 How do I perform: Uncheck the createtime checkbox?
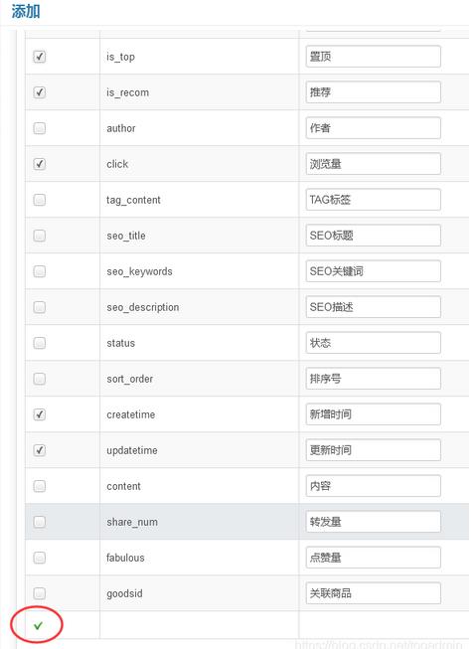coord(40,414)
